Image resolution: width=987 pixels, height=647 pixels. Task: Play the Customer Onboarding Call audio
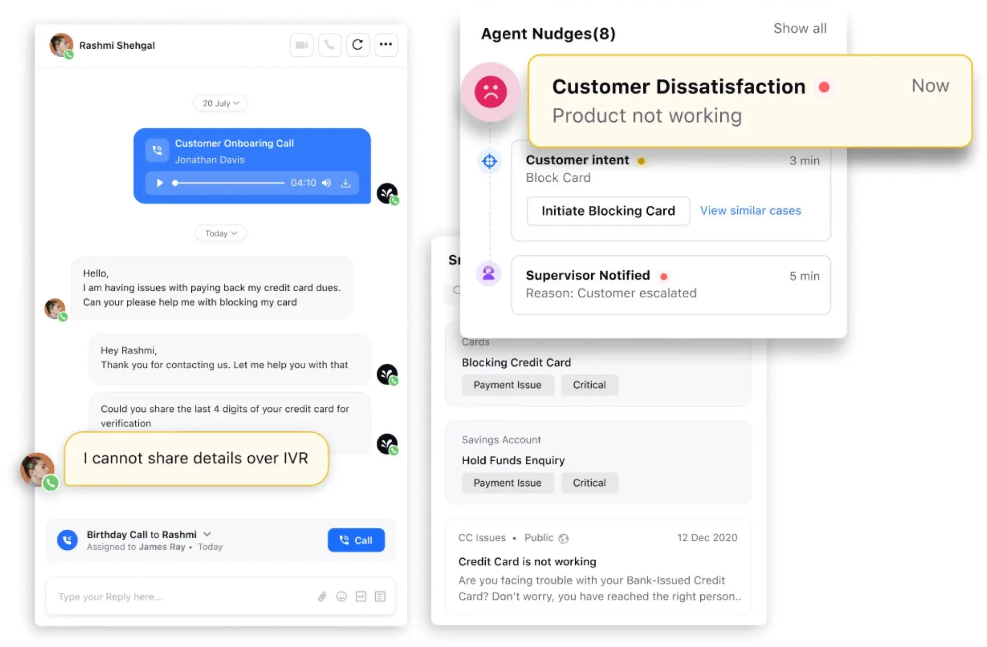point(159,183)
